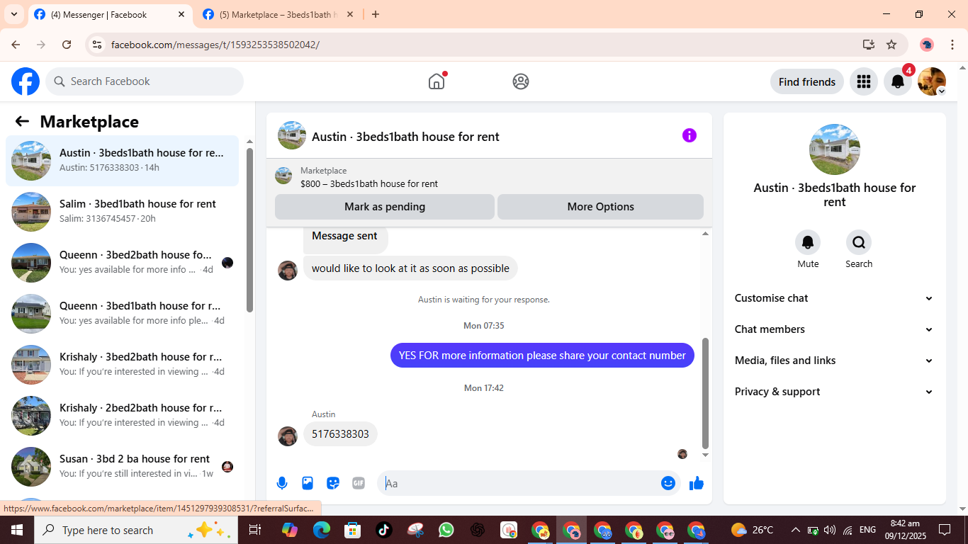Close the Messenger browser tab
Viewport: 968px width, 544px height.
tap(181, 14)
